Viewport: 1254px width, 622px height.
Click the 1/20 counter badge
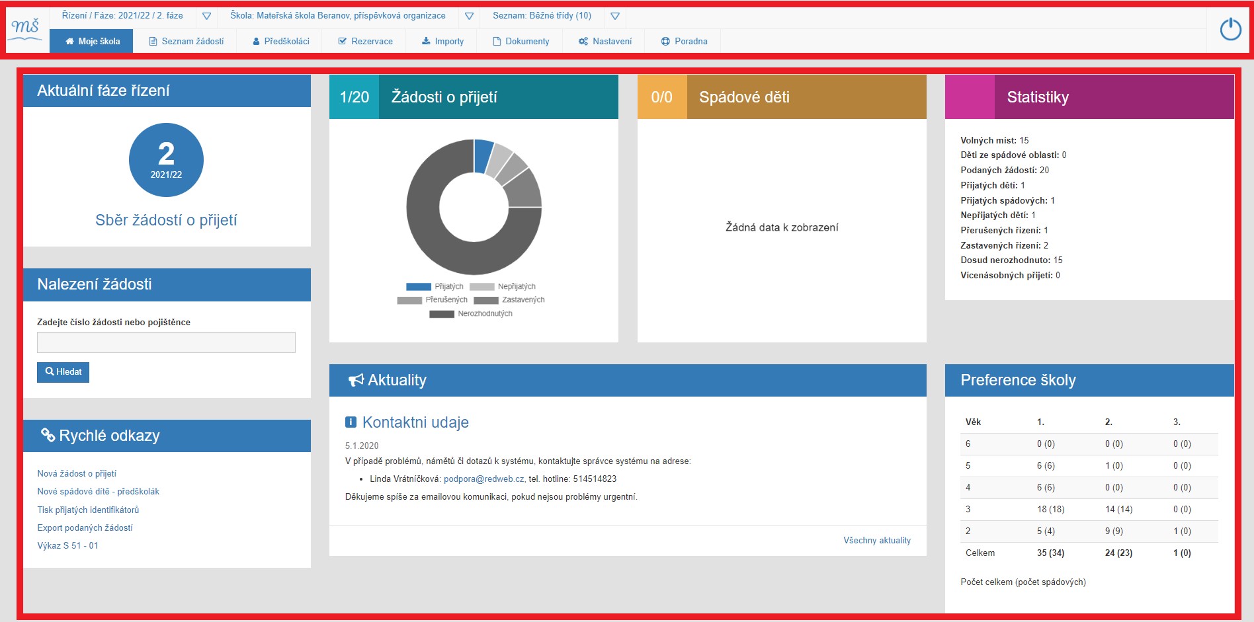(x=354, y=97)
